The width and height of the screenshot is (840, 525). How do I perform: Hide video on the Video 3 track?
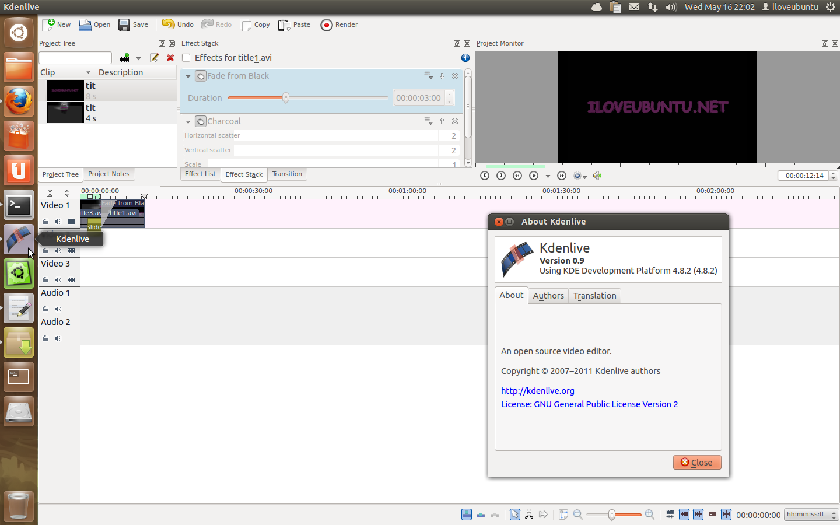click(71, 280)
